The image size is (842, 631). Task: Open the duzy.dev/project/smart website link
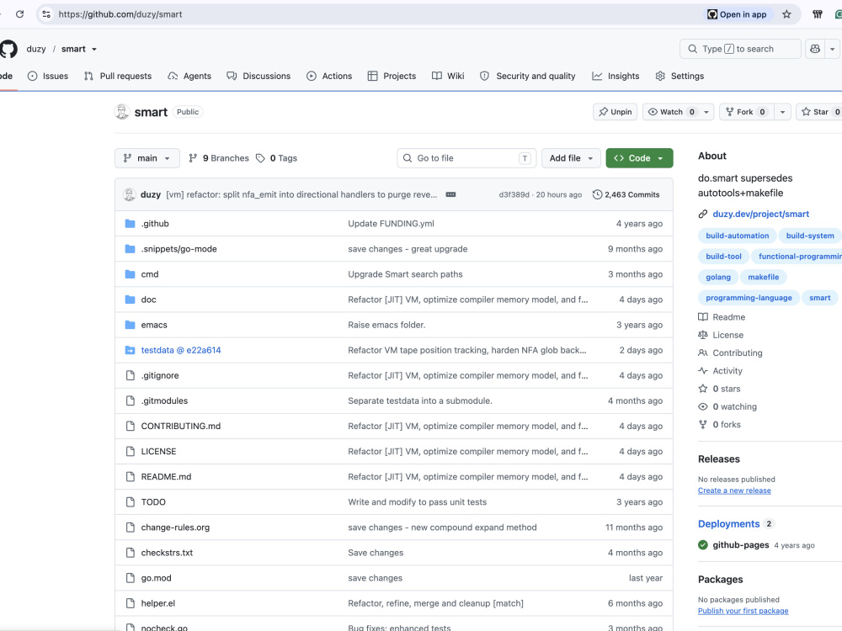[x=760, y=214]
